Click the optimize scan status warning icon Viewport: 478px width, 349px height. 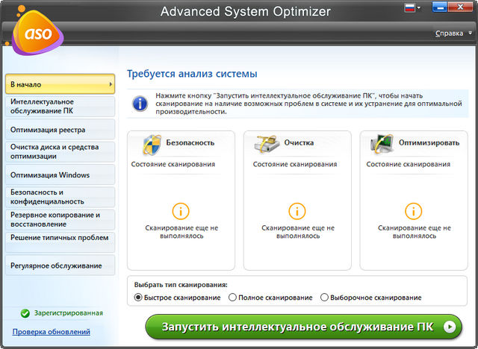tap(414, 210)
